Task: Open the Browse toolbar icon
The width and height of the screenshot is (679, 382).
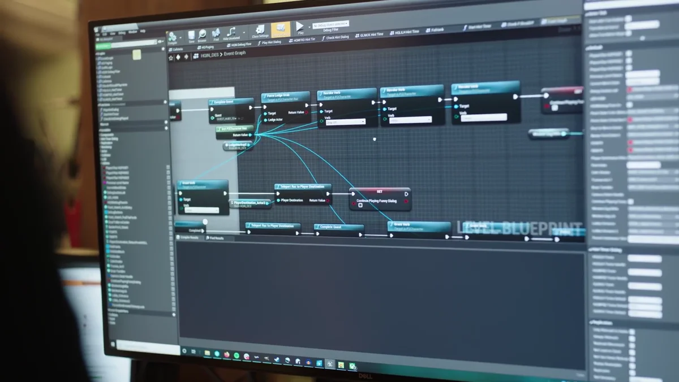Action: coord(202,36)
